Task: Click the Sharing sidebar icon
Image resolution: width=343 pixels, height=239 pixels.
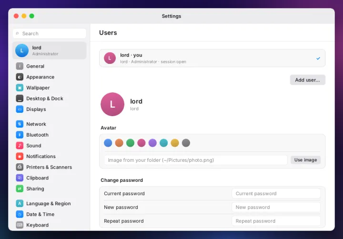Action: [x=20, y=189]
